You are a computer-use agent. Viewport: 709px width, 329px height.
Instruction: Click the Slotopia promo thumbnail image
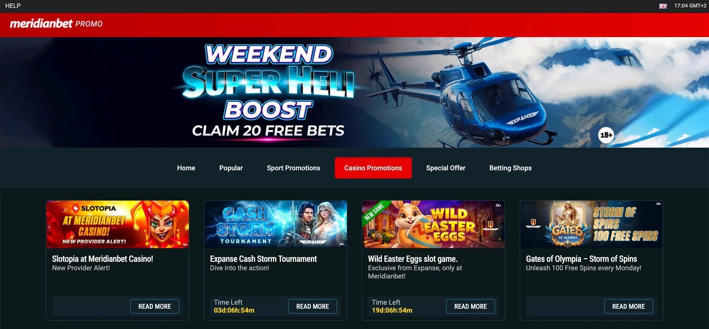coord(117,224)
